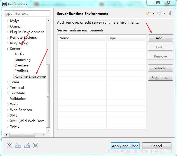
Task: Collapse the Server tree node
Action: pyautogui.click(x=8, y=49)
